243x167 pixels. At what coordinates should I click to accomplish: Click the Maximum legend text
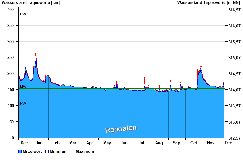85,151
